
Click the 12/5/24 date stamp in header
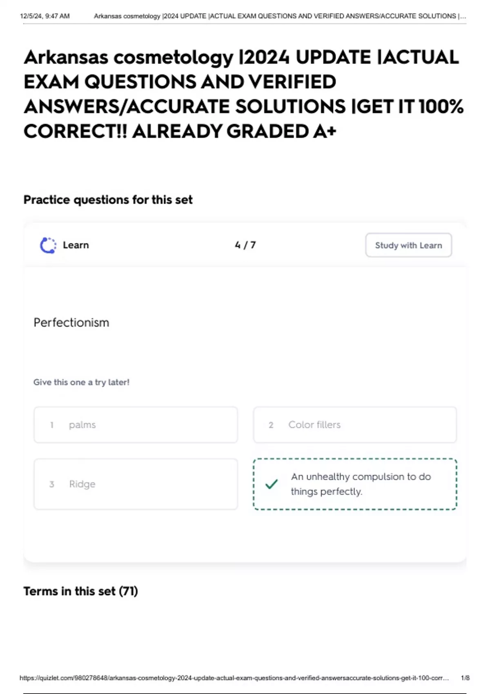(45, 16)
